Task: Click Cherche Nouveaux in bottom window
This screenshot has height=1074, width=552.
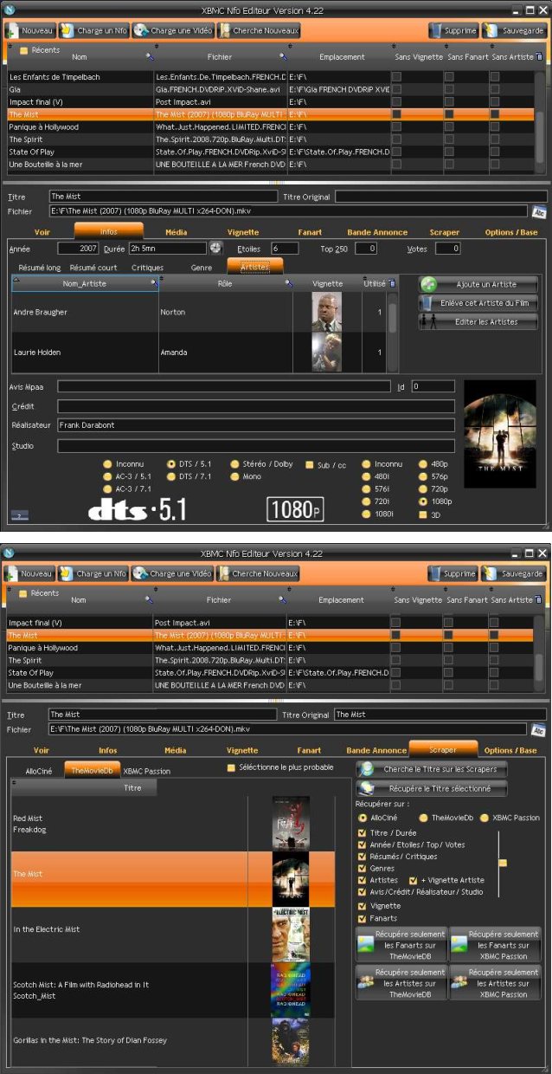Action: tap(258, 573)
